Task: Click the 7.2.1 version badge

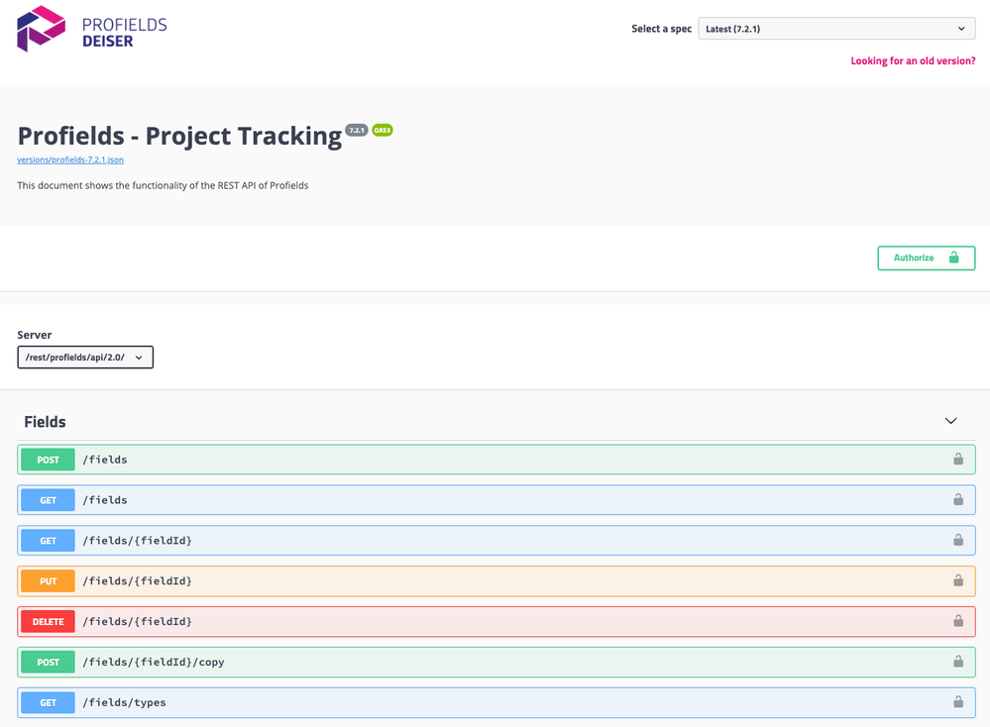Action: (357, 130)
